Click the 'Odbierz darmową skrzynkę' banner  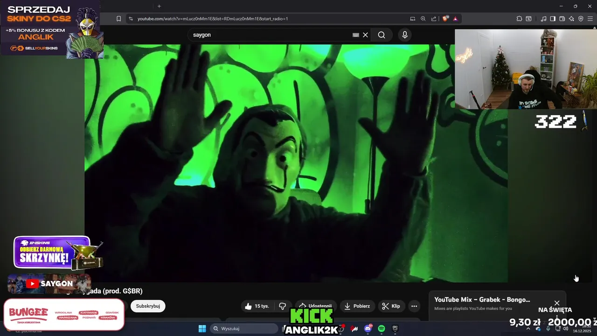(57, 253)
